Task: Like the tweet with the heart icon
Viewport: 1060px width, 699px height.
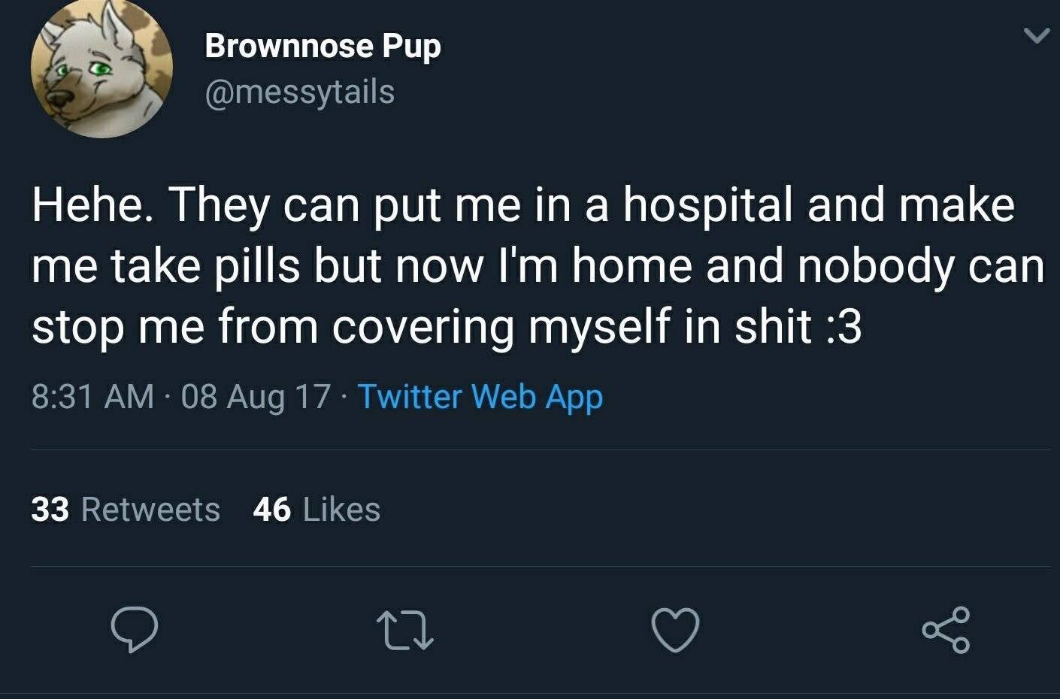Action: (675, 630)
